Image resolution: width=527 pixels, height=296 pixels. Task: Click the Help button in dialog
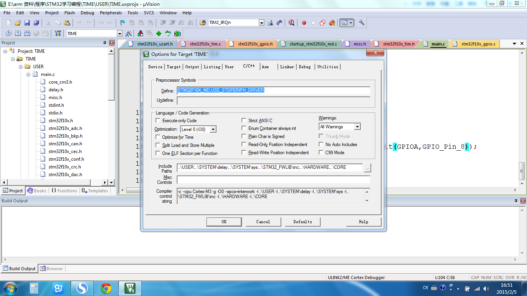[x=363, y=222]
